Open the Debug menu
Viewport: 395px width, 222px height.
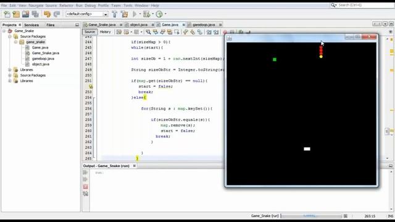point(90,6)
